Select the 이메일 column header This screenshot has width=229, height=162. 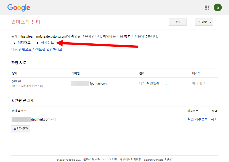[76, 73]
